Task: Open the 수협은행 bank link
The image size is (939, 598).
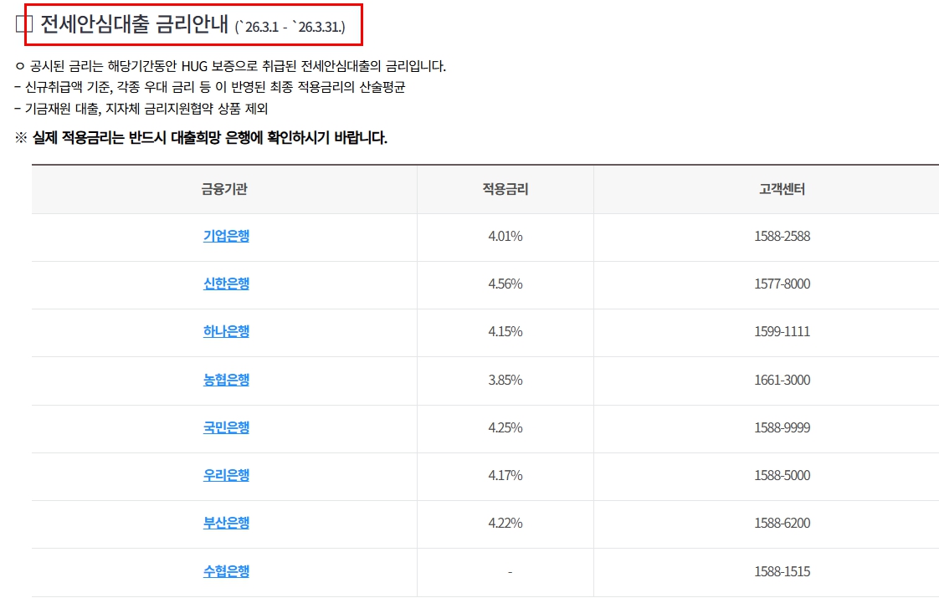Action: 226,571
